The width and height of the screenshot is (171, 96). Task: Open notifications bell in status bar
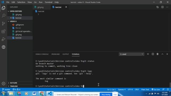pos(168,89)
